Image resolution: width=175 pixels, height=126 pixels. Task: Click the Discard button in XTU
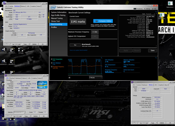click(x=137, y=50)
